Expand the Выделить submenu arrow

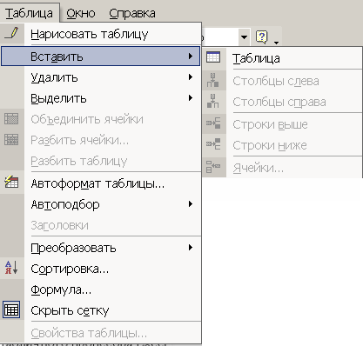[191, 98]
